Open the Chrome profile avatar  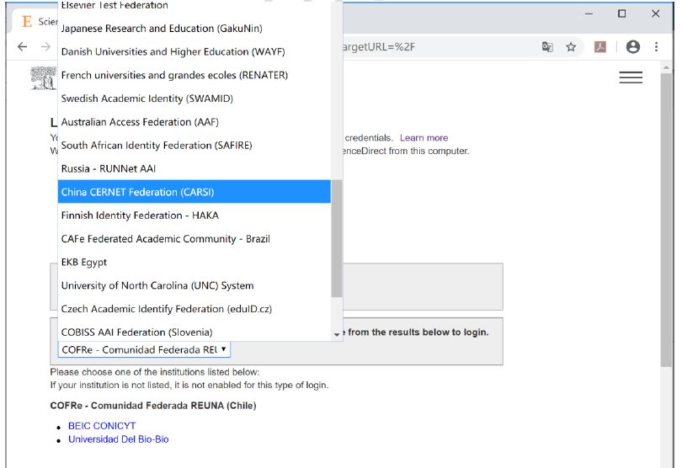(x=633, y=46)
